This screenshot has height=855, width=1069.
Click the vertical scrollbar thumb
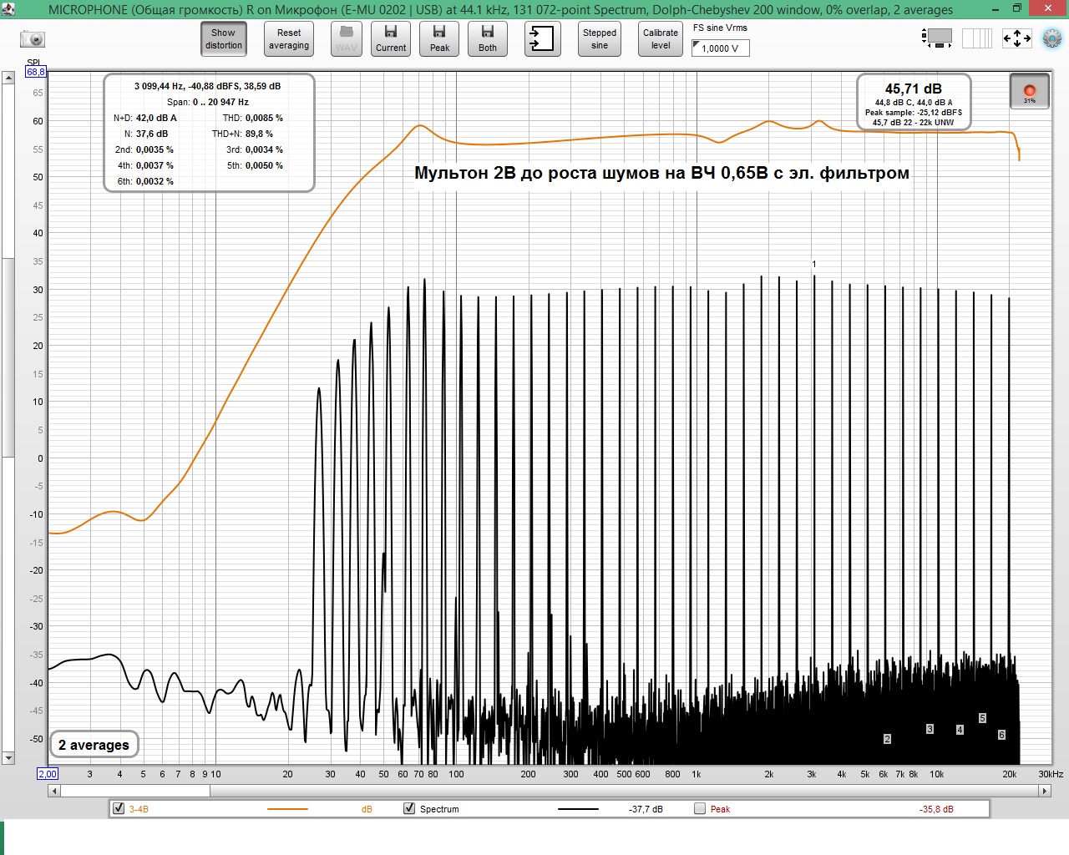[x=8, y=357]
